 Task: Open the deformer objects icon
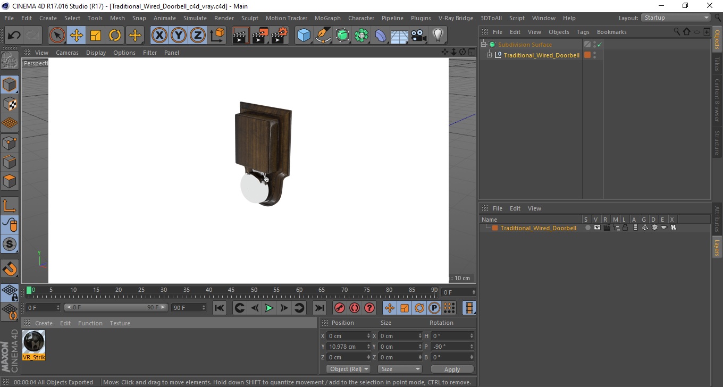point(381,36)
